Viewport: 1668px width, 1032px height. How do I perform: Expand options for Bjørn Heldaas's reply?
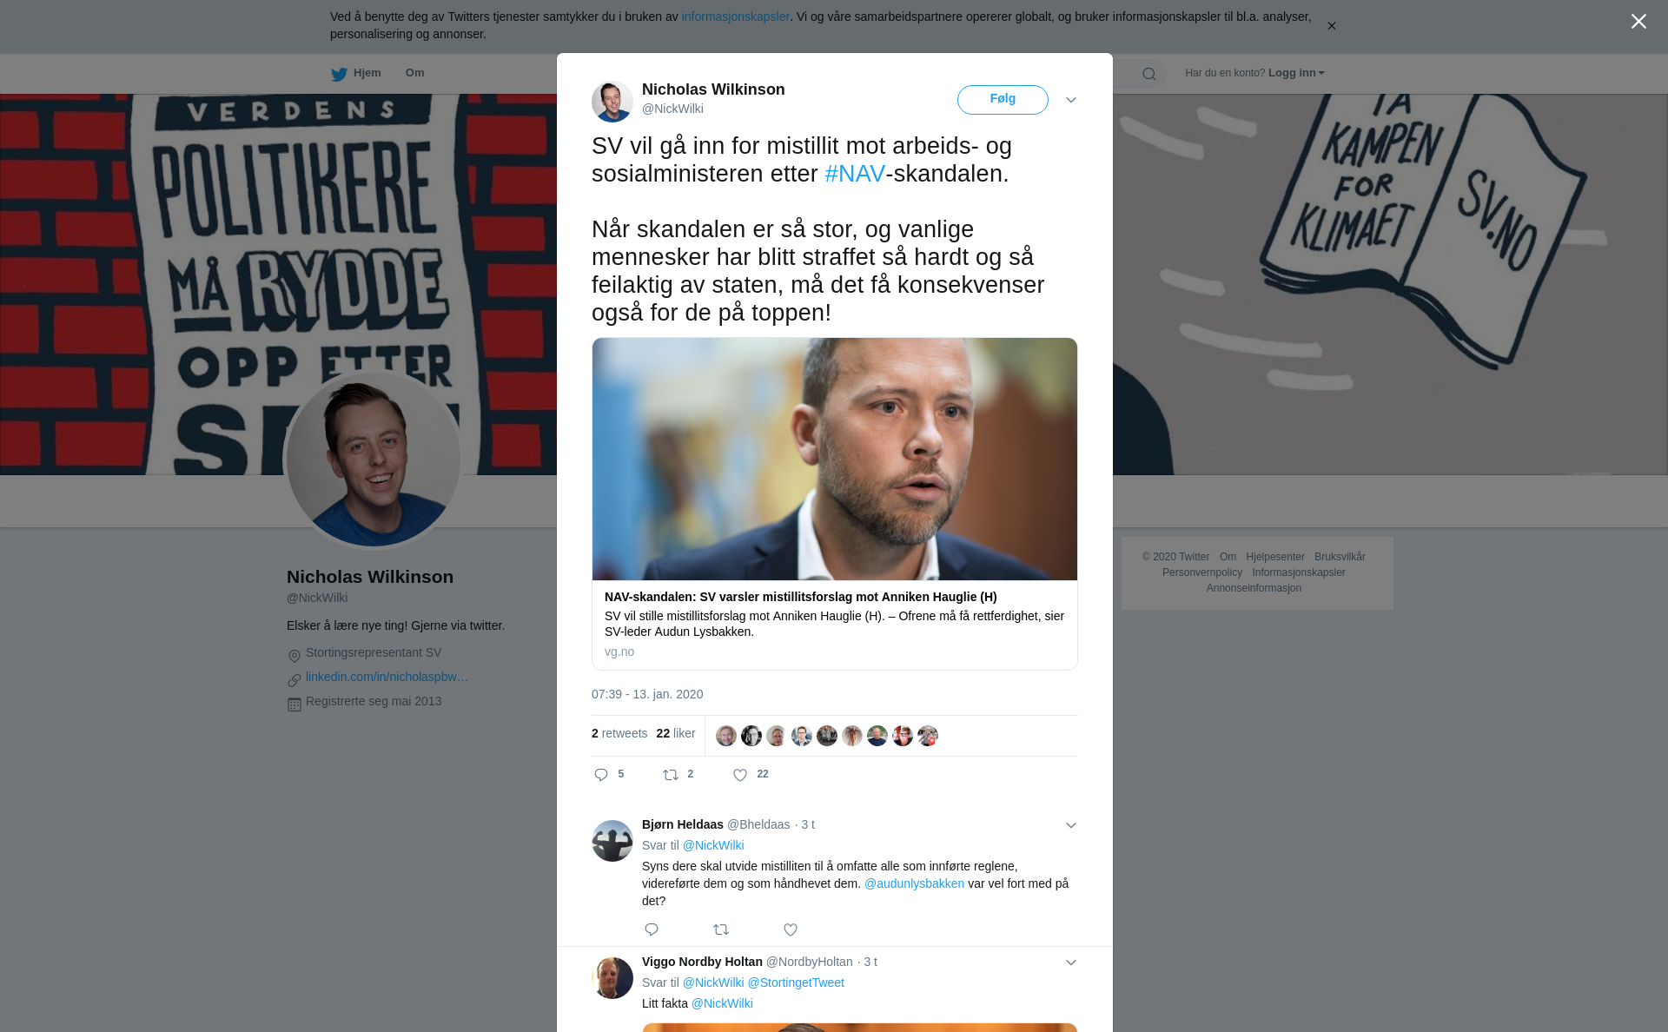click(x=1071, y=825)
